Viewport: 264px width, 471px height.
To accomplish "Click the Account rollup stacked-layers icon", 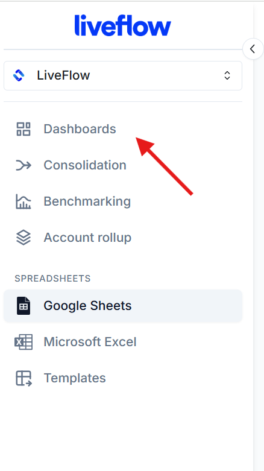I will pos(24,238).
